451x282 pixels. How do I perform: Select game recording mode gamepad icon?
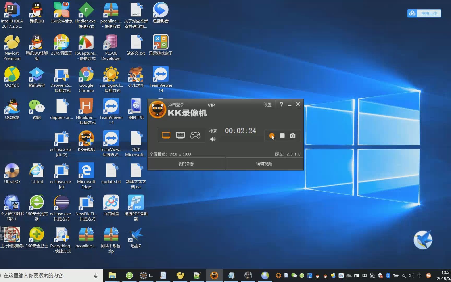pos(195,135)
